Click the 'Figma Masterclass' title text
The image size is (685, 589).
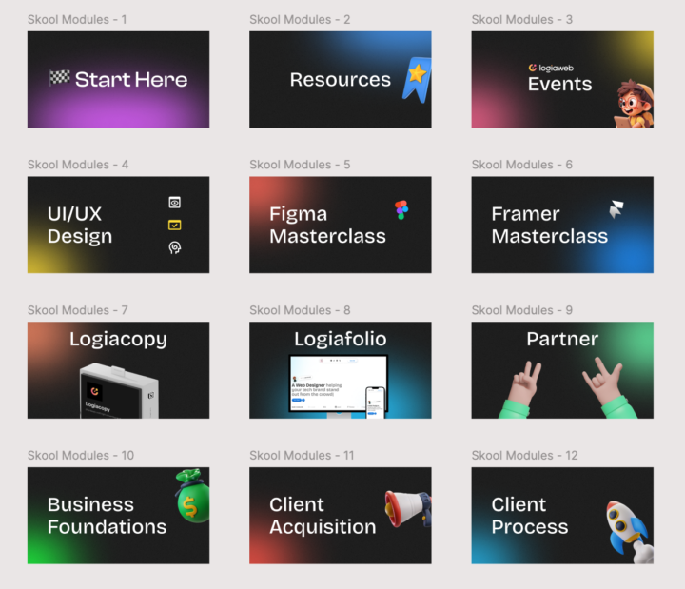[327, 225]
